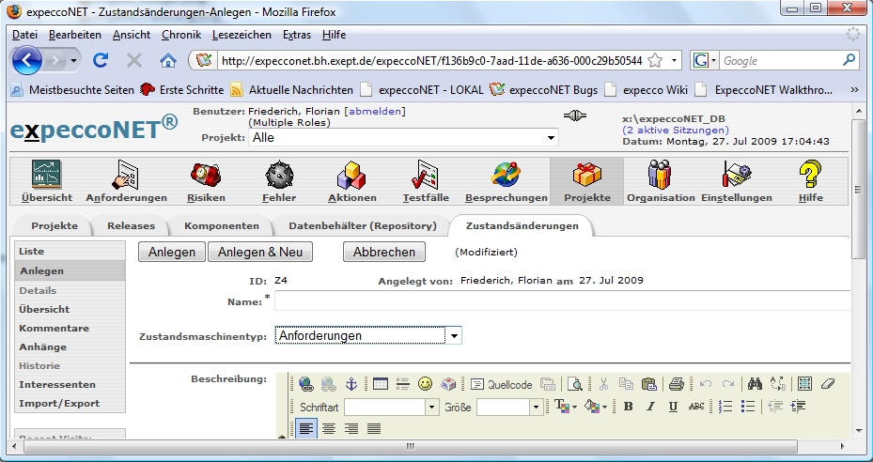This screenshot has width=873, height=462.
Task: Click the Anlegen & Neu button
Action: [260, 252]
